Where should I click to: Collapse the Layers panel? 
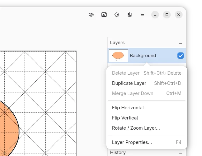[x=181, y=43]
